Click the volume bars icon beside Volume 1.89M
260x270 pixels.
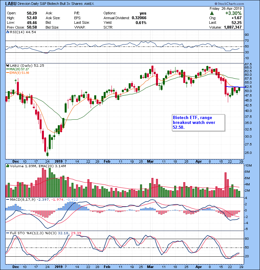pos(7,166)
